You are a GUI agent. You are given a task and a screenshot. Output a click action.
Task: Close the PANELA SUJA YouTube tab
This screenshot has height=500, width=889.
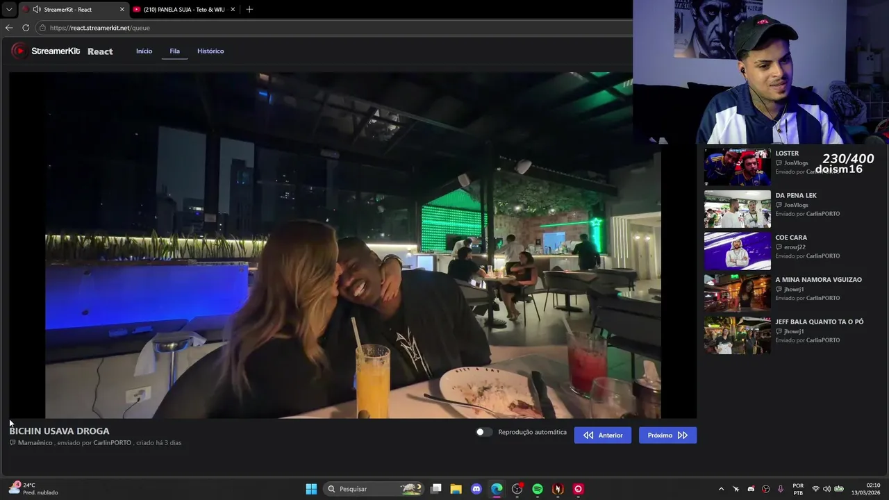(233, 10)
